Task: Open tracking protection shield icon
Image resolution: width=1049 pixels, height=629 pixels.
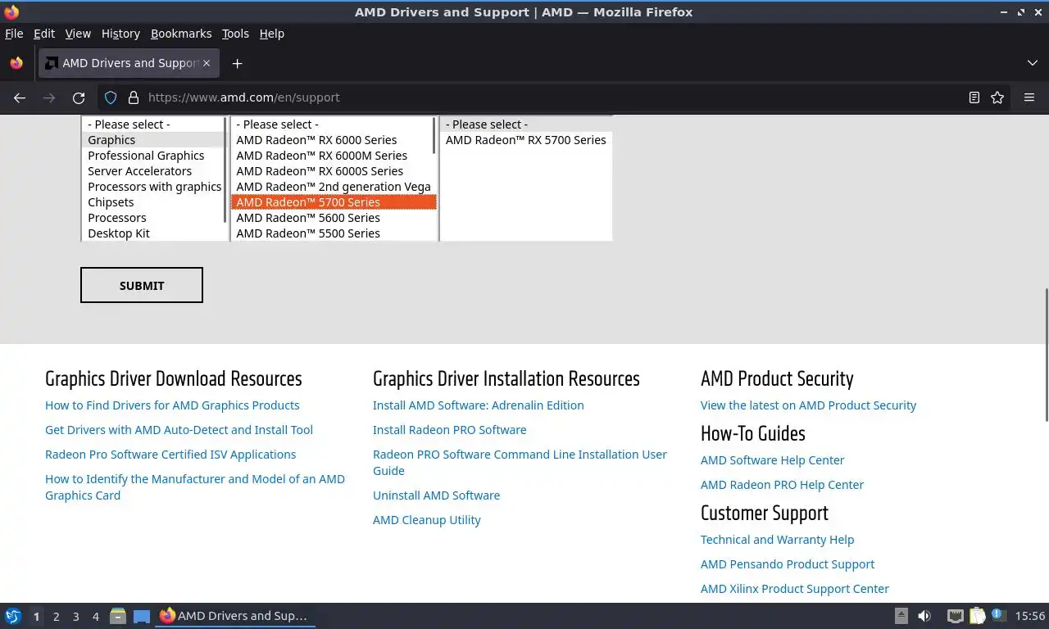Action: click(111, 97)
